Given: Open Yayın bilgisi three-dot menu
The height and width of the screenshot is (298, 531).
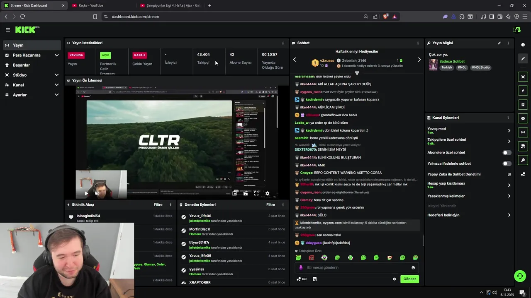Looking at the screenshot, I should (508, 43).
